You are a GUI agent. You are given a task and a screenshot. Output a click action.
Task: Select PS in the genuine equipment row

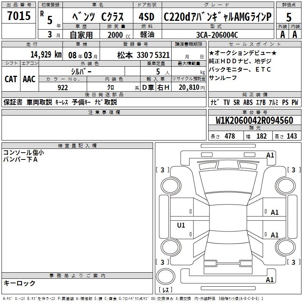click(285, 102)
